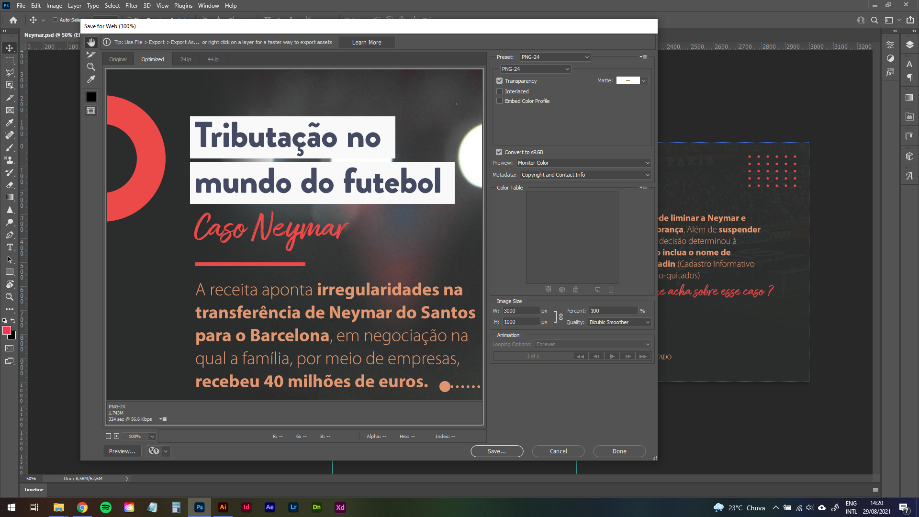This screenshot has width=919, height=517.
Task: Enable the Interlaced option
Action: [x=499, y=91]
